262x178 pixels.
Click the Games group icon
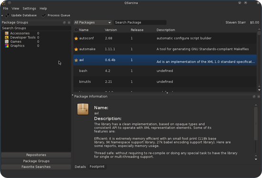(7, 41)
